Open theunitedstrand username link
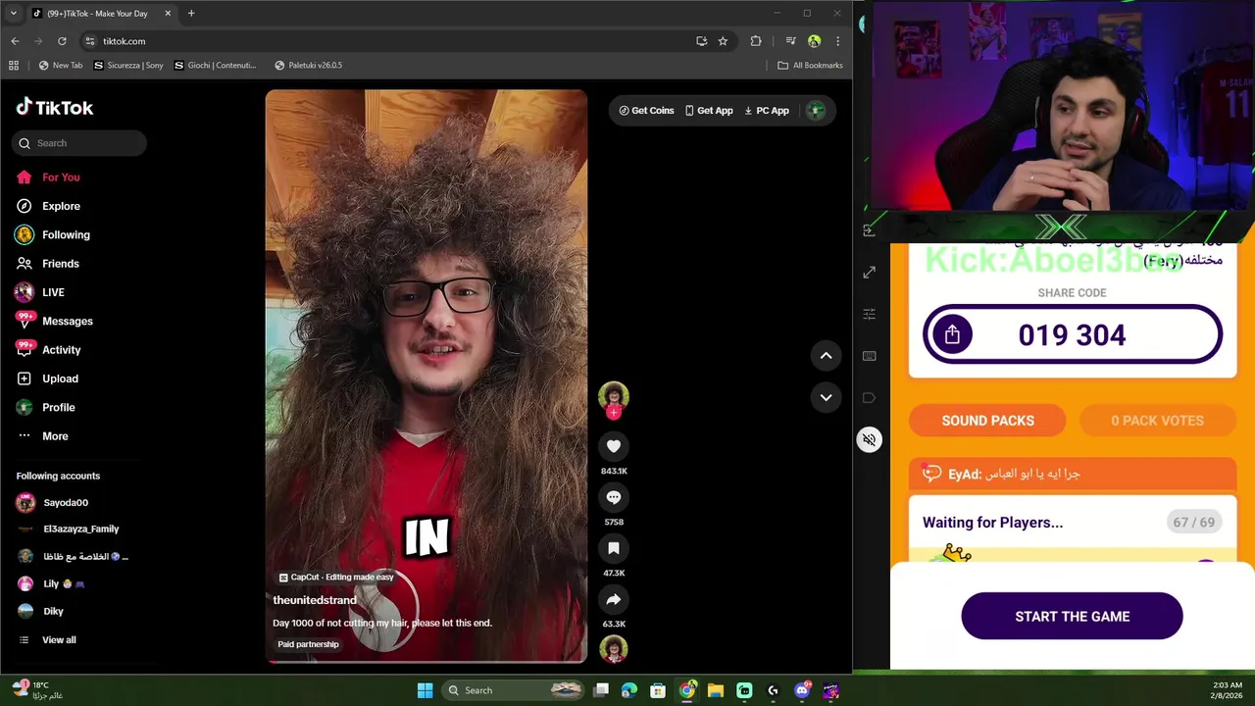This screenshot has height=706, width=1255. [x=315, y=600]
